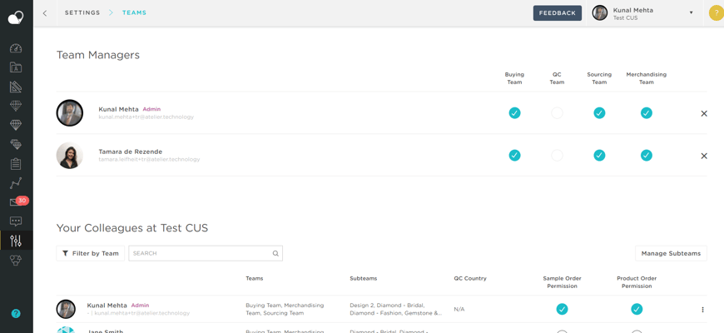The image size is (724, 333).
Task: Select Teams in the breadcrumb
Action: [x=134, y=13]
